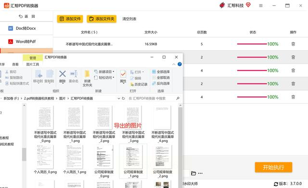
Task: Click 粘贴快捷方式 in Explorer ribbon
Action: coord(17,83)
